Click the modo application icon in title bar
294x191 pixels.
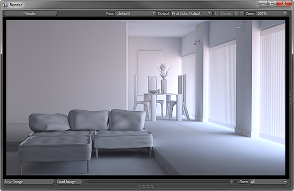[5, 5]
